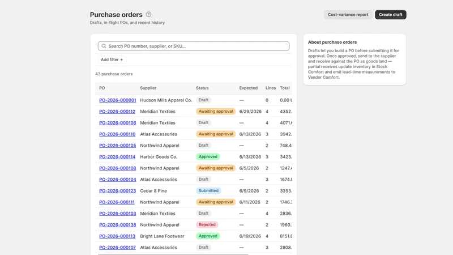
Task: Click the Create draft button
Action: click(391, 15)
